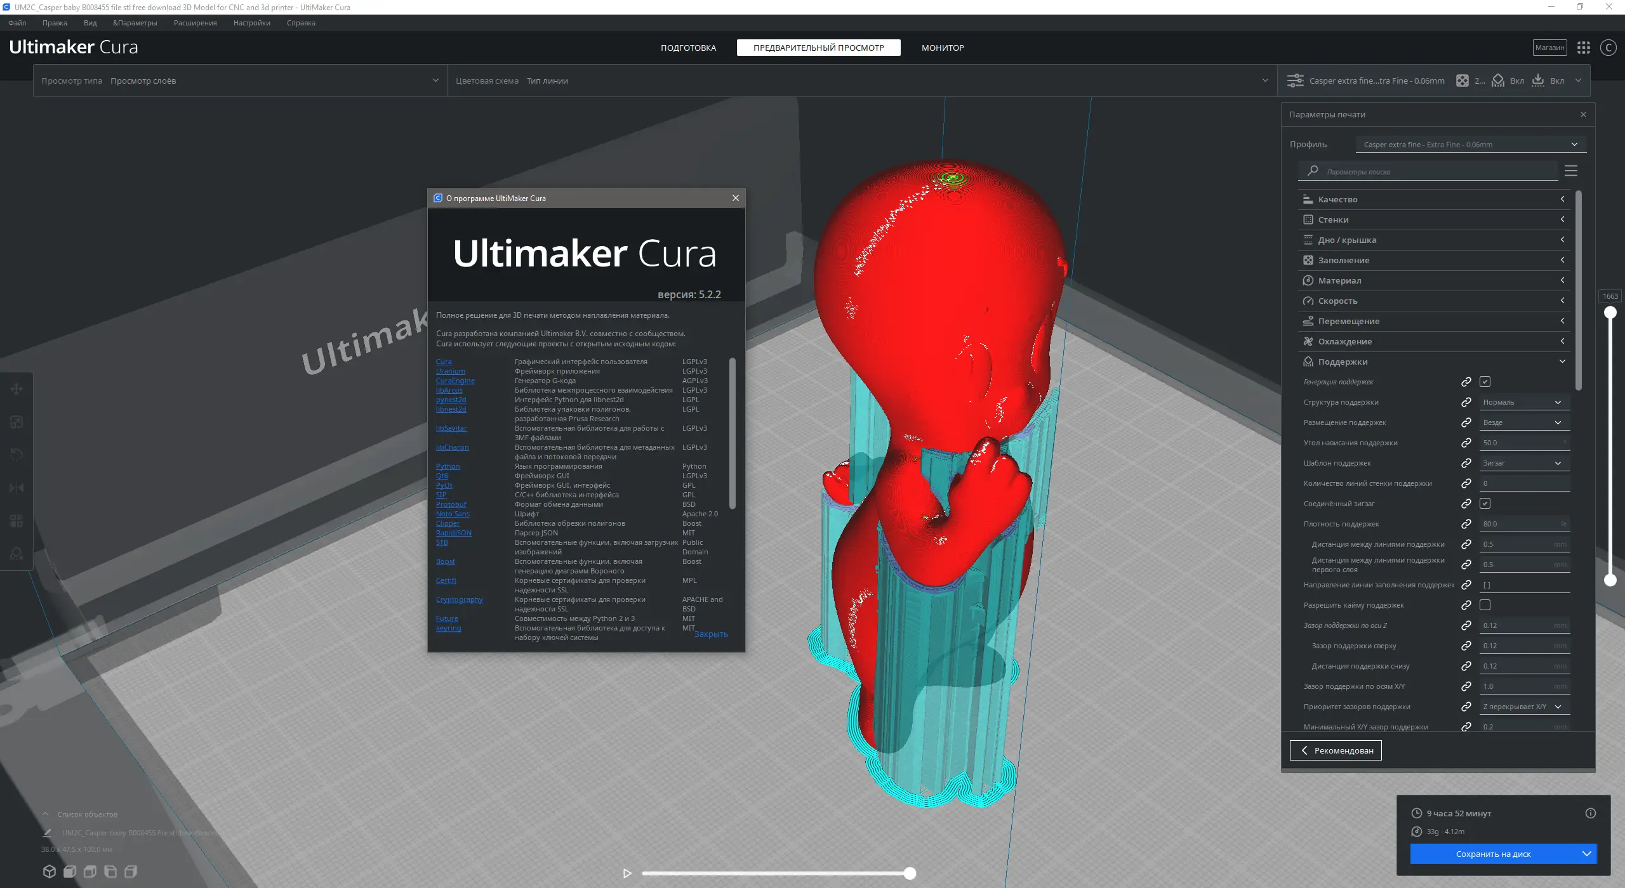Open the Шаблон поддержек dropdown
Image resolution: width=1625 pixels, height=888 pixels.
click(x=1523, y=463)
